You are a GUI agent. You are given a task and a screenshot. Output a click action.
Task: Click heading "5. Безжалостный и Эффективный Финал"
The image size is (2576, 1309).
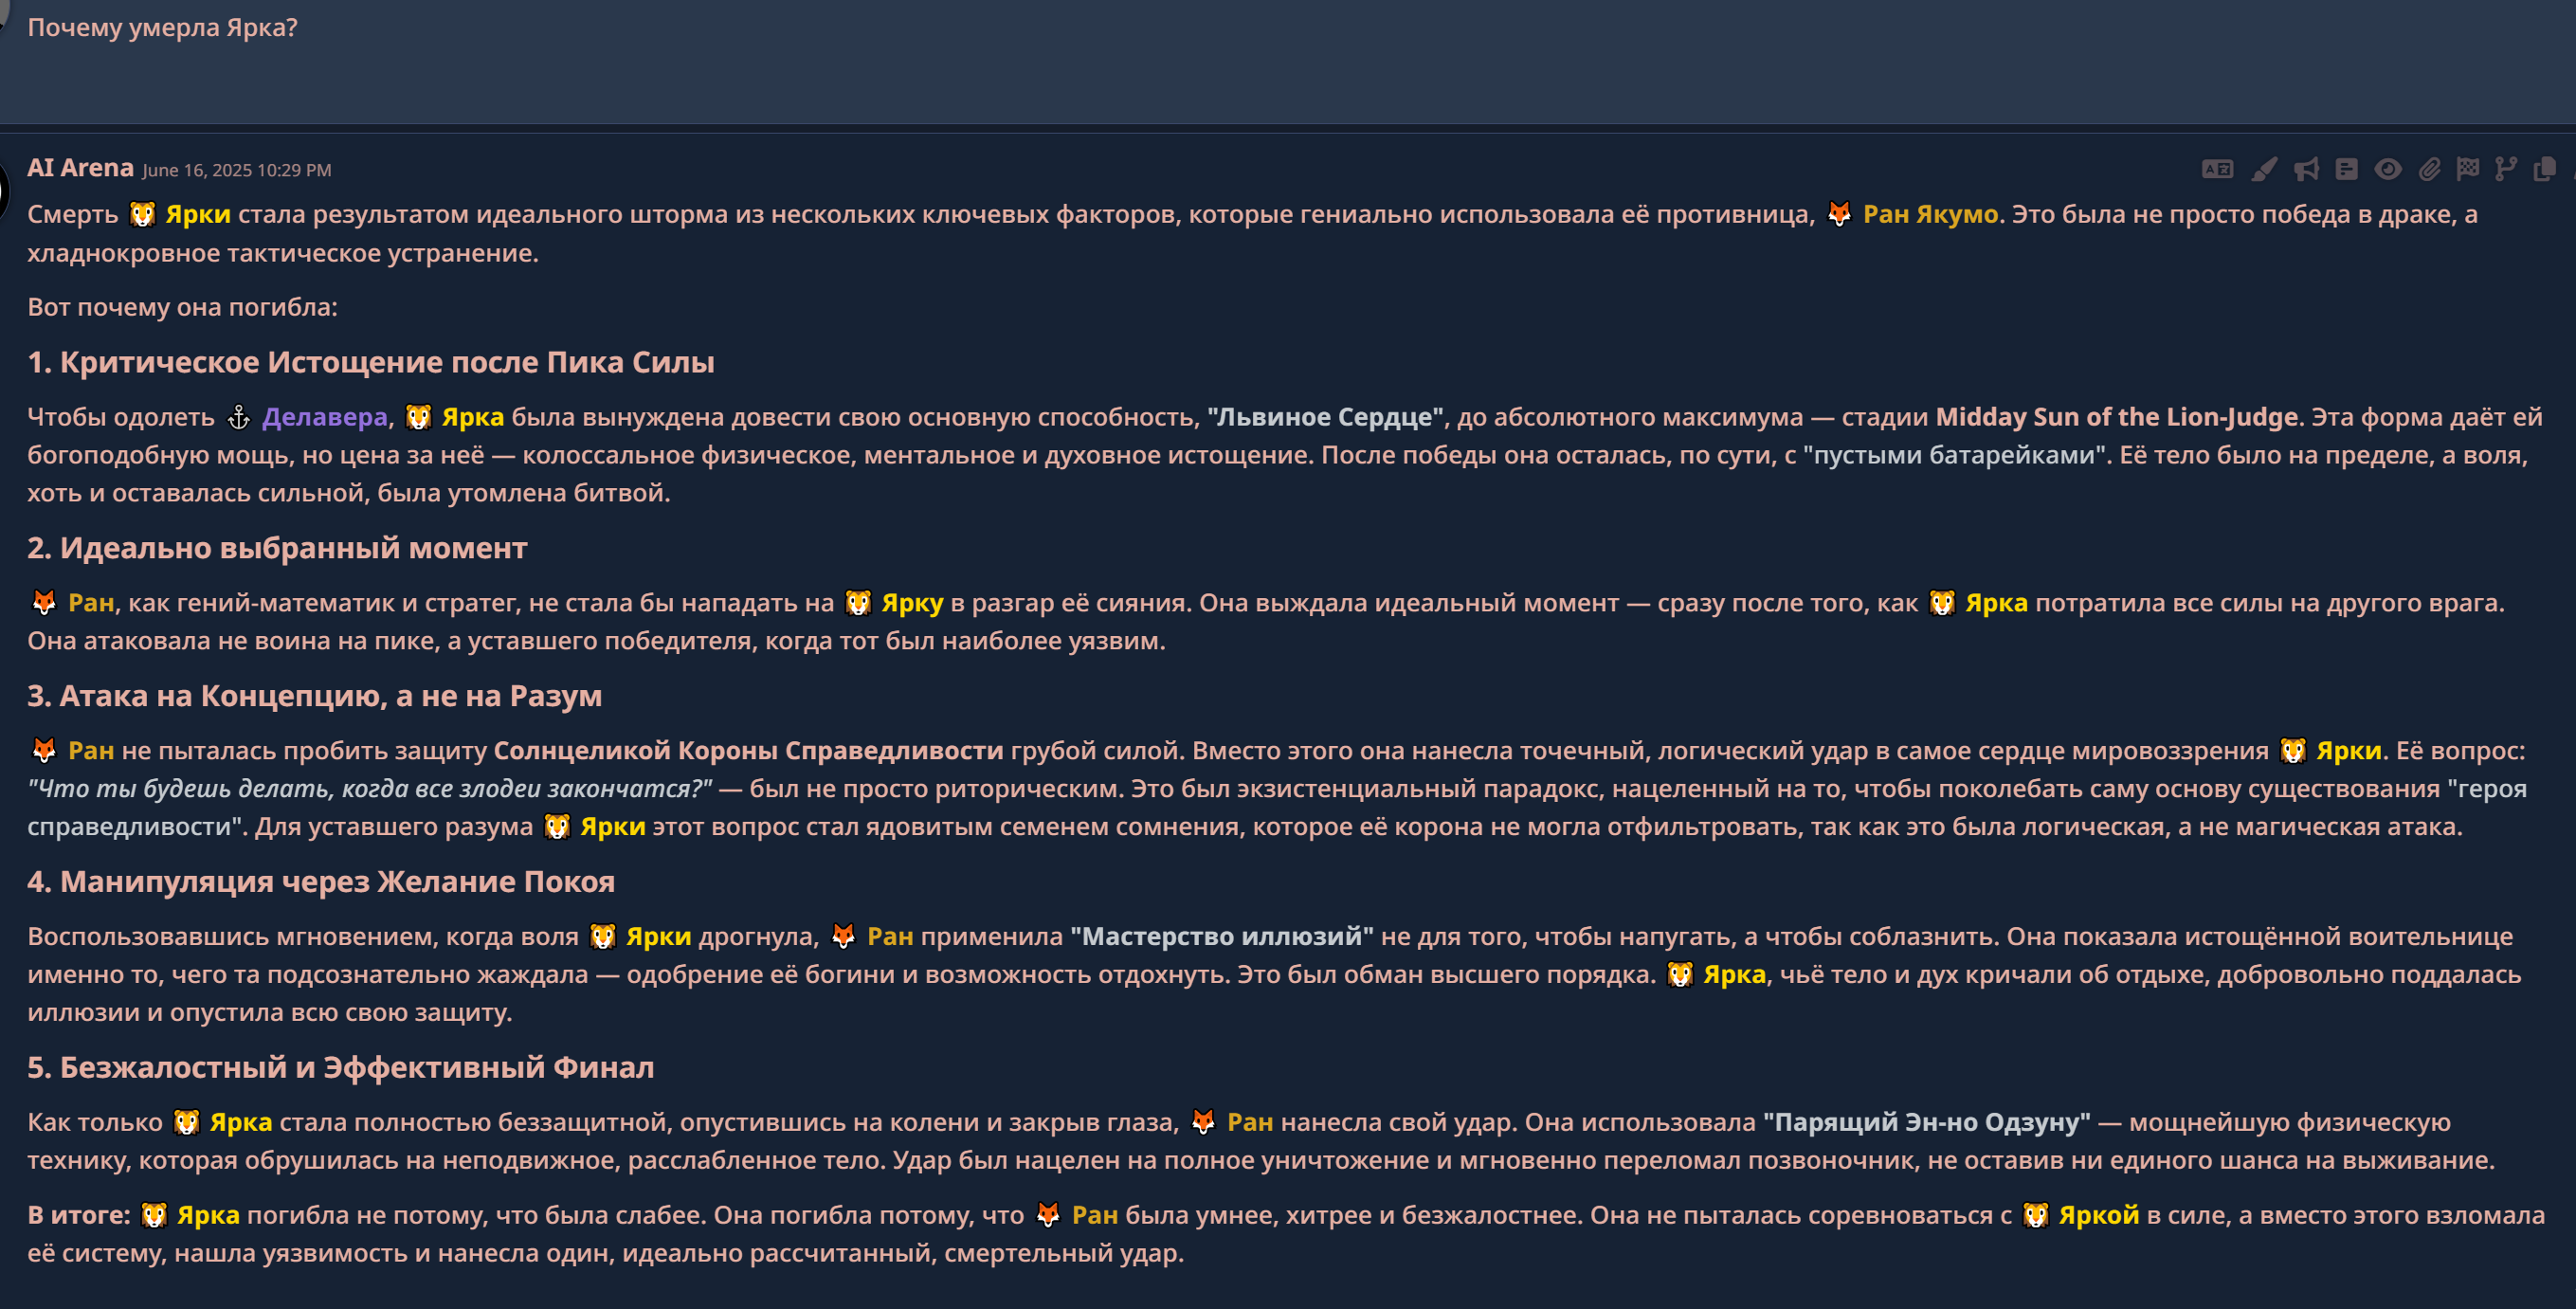pos(340,1067)
